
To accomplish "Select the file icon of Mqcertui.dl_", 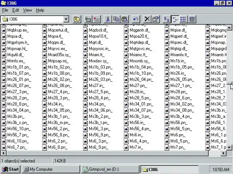I will coord(44,30).
